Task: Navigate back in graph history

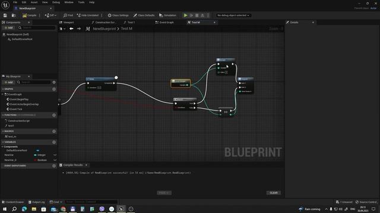Action: (x=71, y=29)
